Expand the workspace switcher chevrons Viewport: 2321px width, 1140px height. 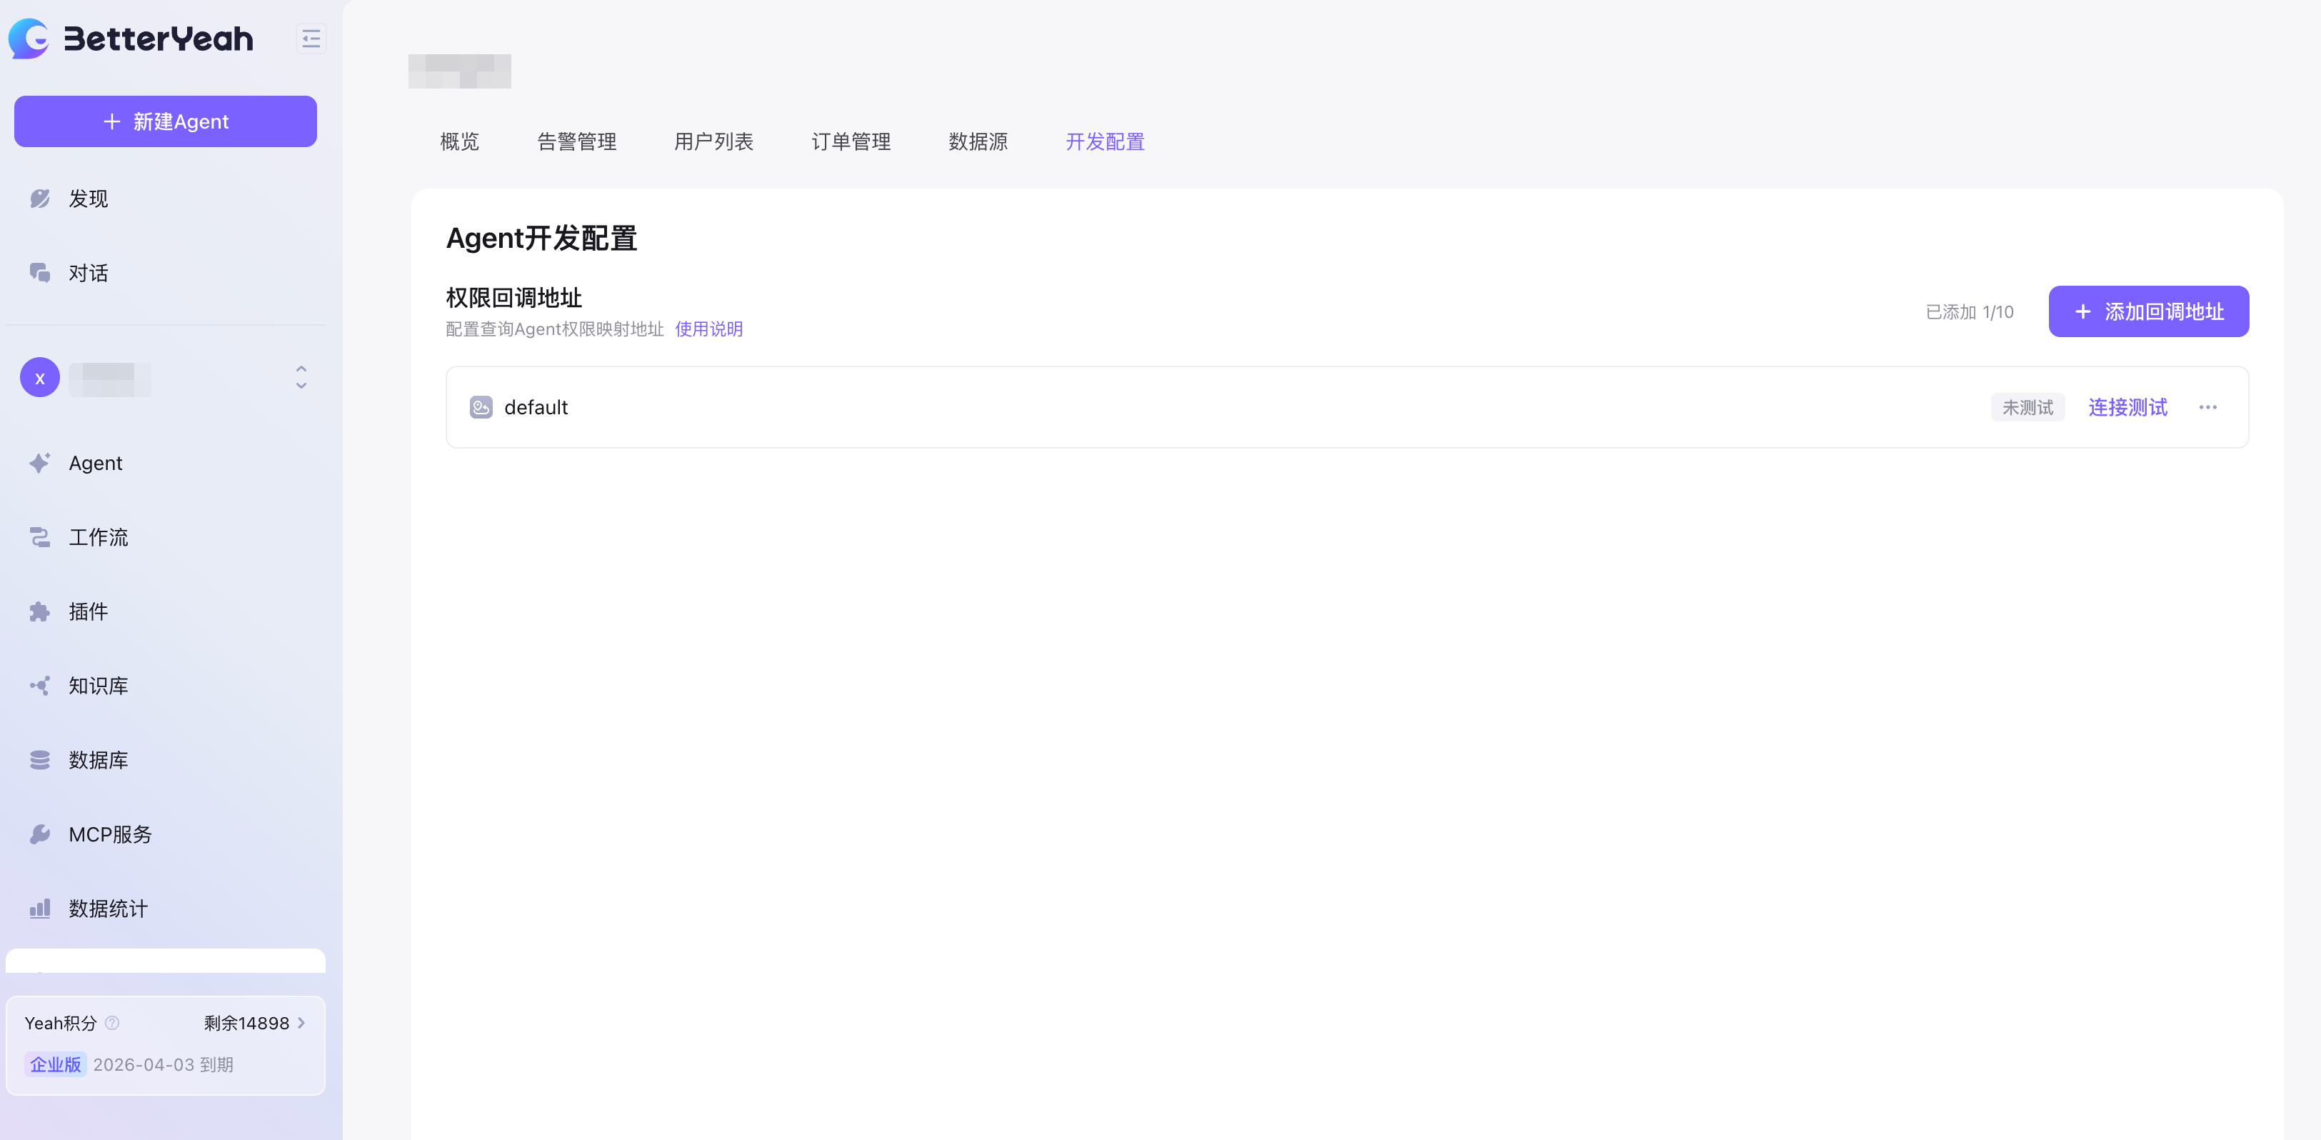[x=301, y=378]
